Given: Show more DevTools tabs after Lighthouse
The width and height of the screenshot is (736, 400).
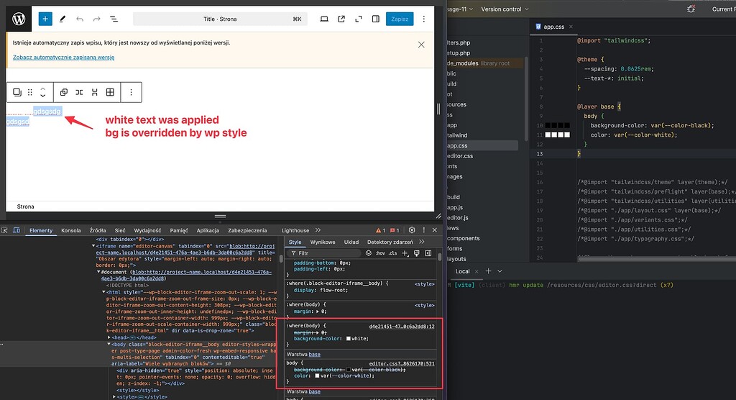Looking at the screenshot, I should [x=318, y=230].
